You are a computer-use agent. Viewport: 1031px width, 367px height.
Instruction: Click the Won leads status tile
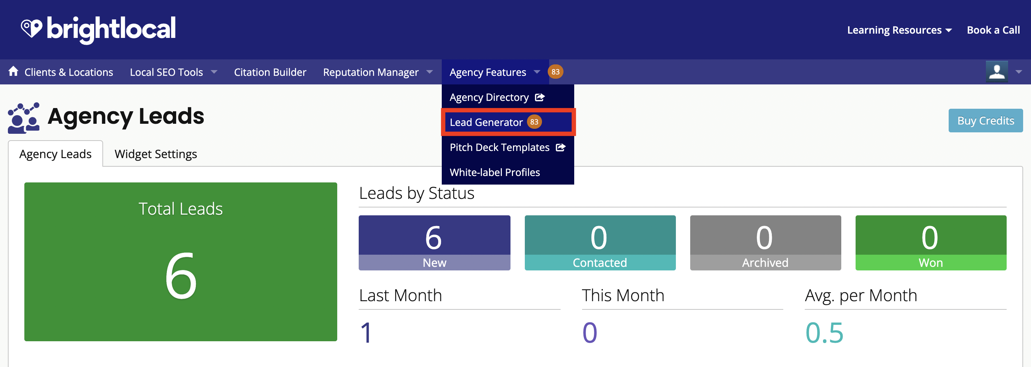click(x=930, y=243)
